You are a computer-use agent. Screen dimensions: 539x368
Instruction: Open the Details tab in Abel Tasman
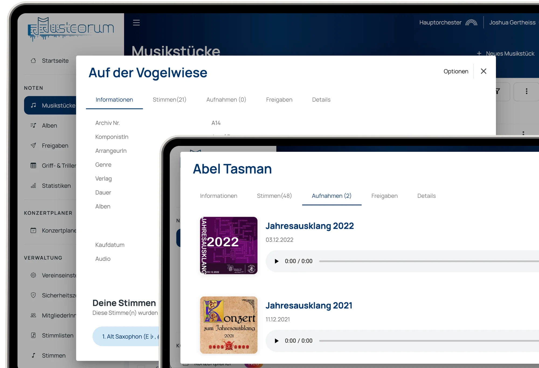[x=426, y=196]
